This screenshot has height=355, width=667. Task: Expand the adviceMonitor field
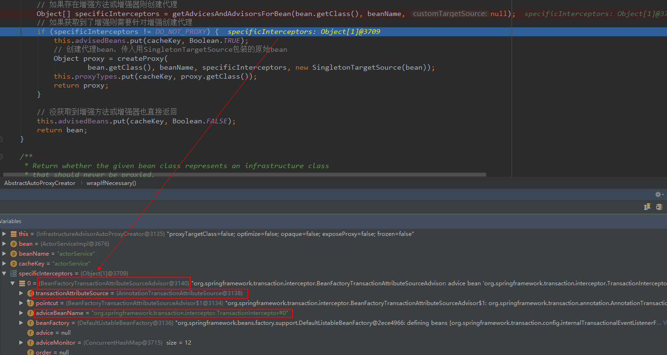click(21, 343)
